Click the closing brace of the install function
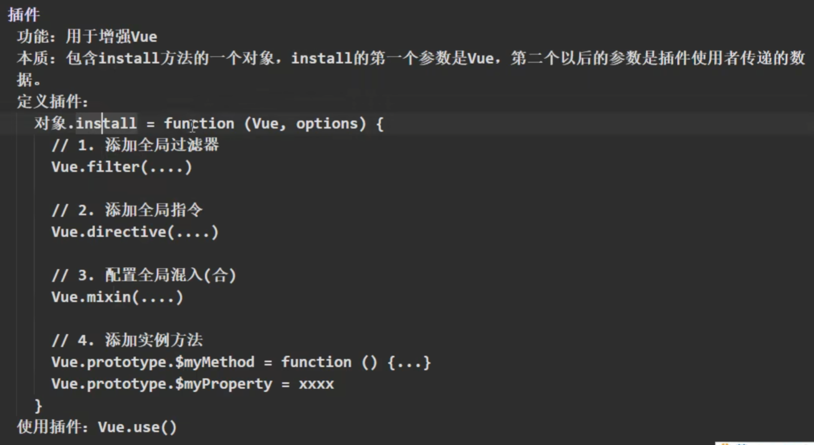The image size is (814, 445). tap(38, 406)
